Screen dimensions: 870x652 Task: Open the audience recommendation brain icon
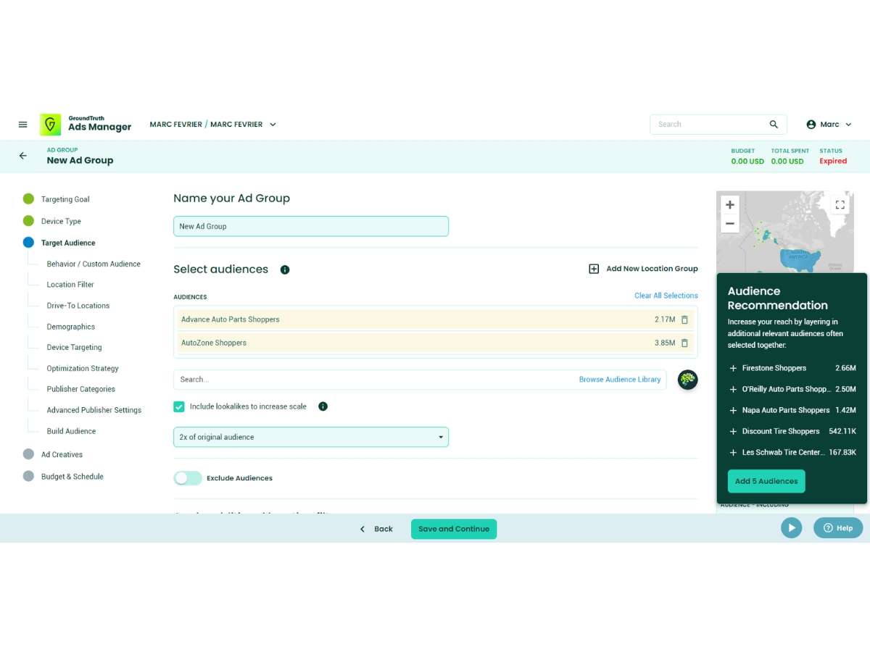[687, 379]
